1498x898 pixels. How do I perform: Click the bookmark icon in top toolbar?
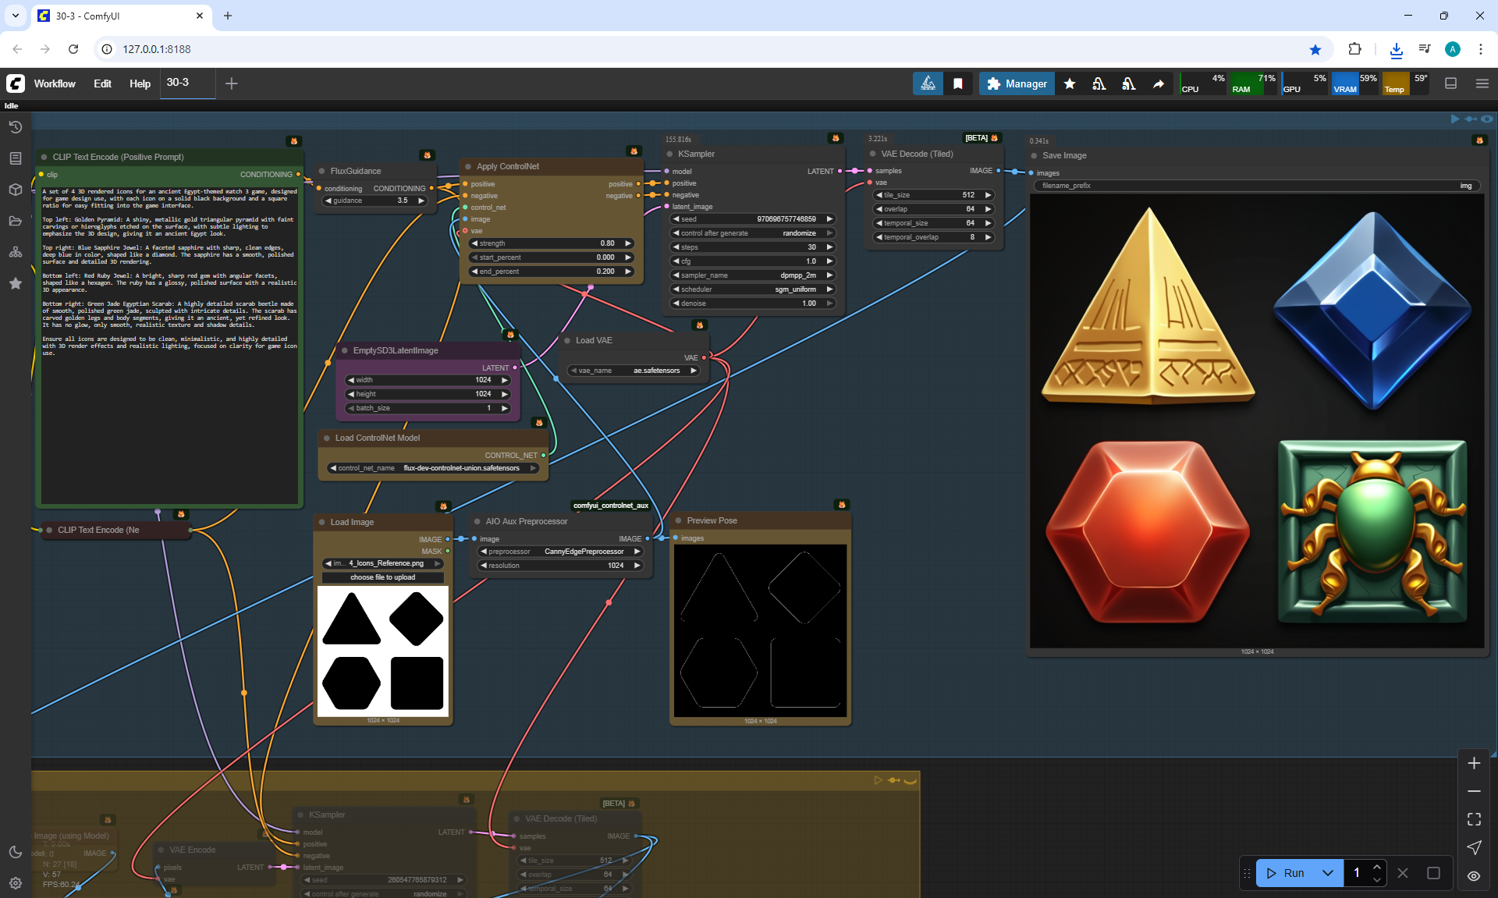coord(958,83)
